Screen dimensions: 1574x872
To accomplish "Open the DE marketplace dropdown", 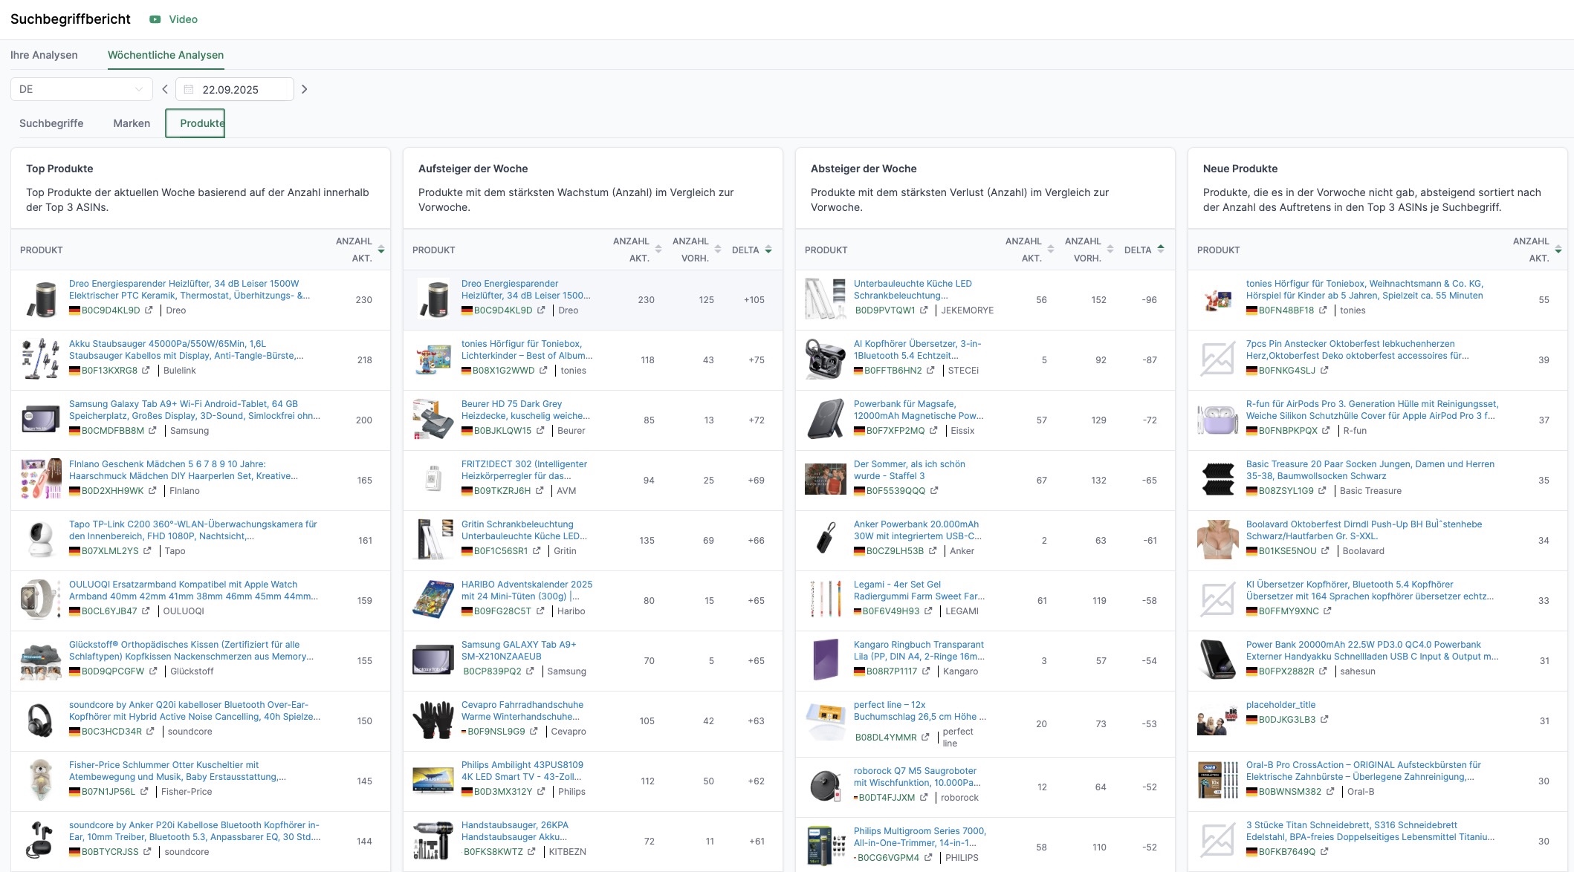I will (81, 89).
